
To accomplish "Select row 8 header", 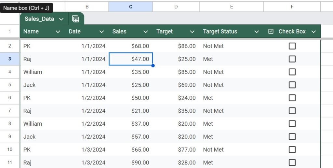I will pos(10,123).
